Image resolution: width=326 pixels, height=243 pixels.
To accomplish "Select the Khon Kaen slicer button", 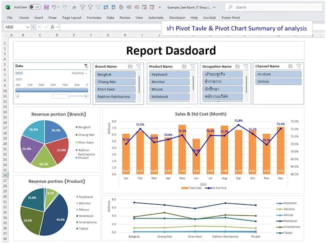I will click(116, 89).
